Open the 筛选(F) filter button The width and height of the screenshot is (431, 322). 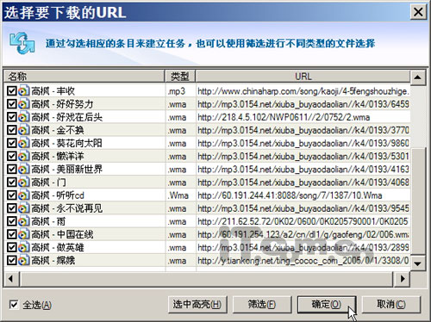coord(262,304)
